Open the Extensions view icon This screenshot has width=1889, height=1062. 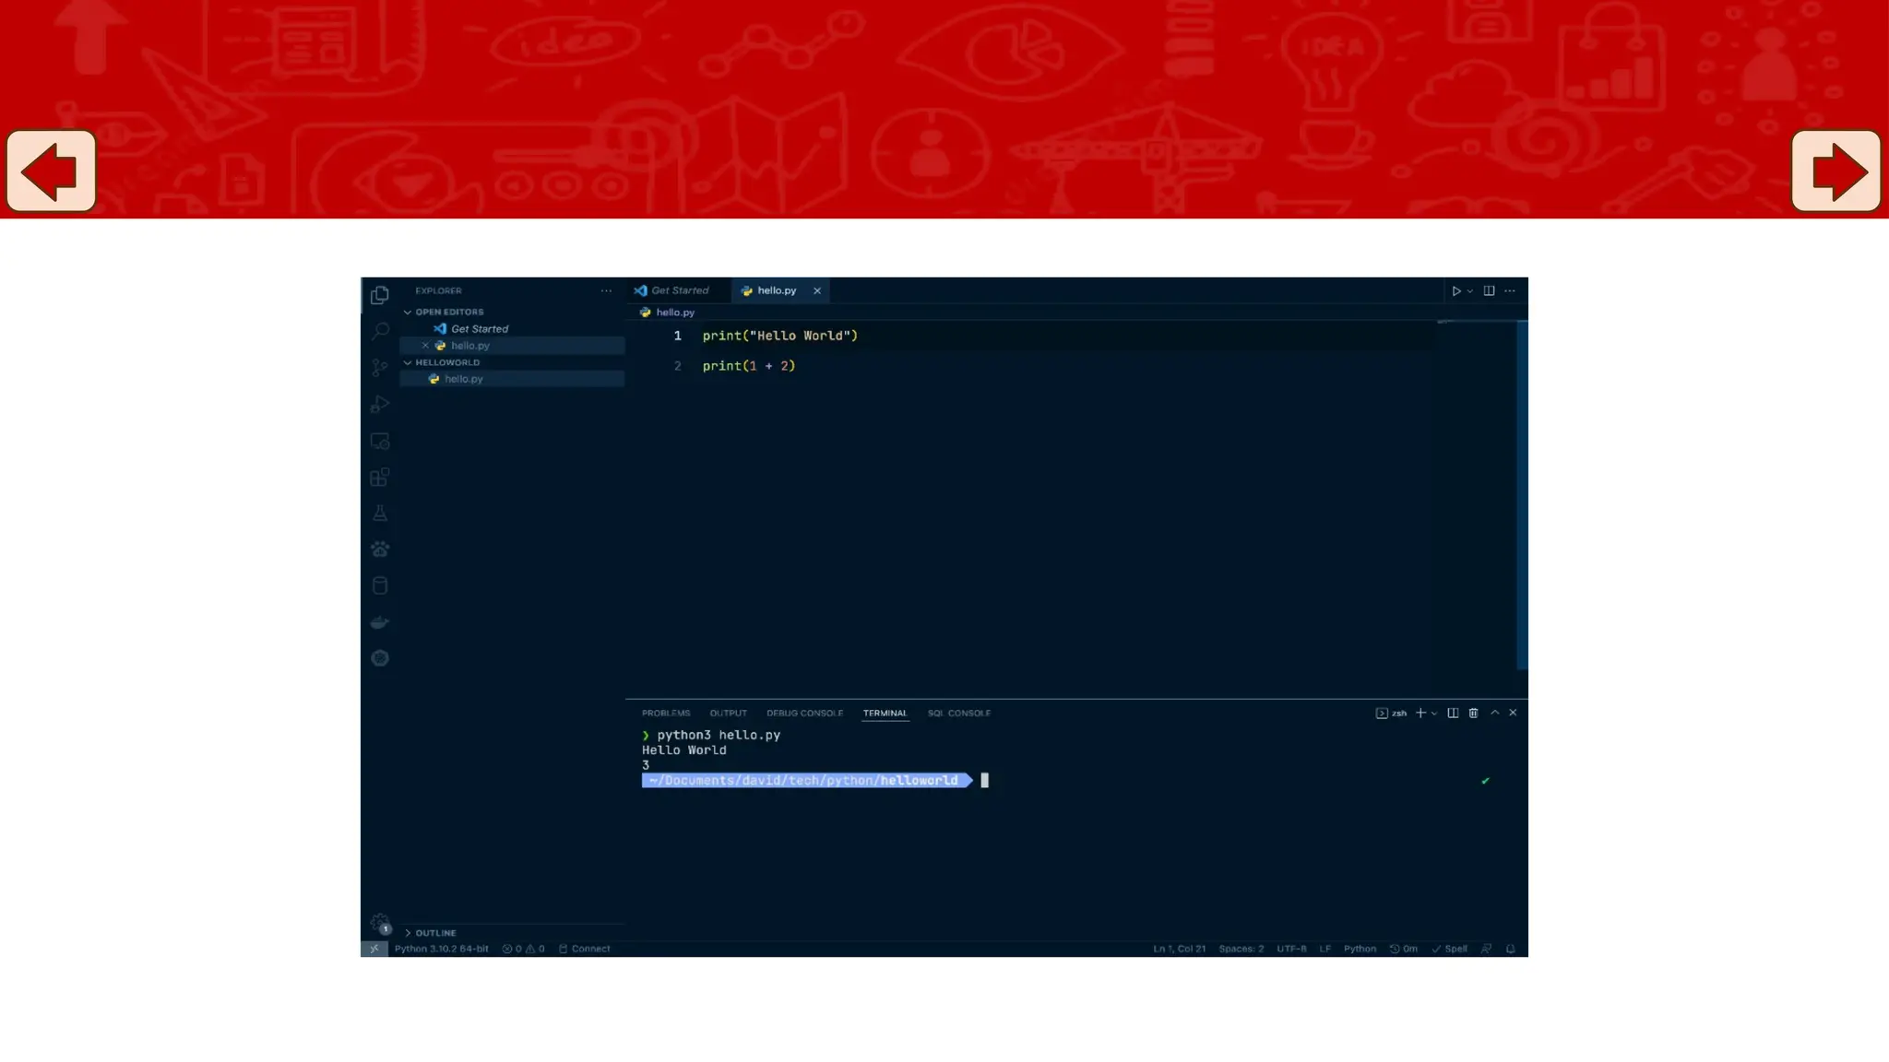380,477
